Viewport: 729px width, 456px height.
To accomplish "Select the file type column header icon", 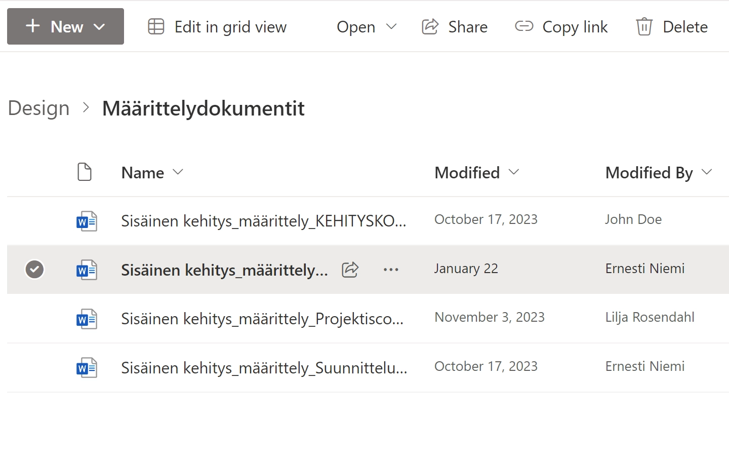I will 85,172.
